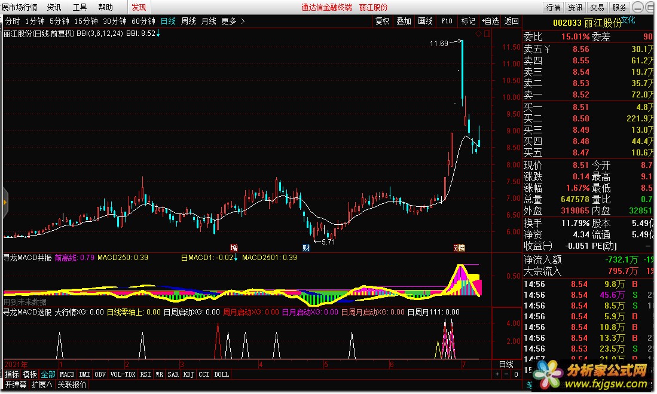Expand the side panel with the yellow arrow handle
This screenshot has width=657, height=394.
click(x=5, y=203)
